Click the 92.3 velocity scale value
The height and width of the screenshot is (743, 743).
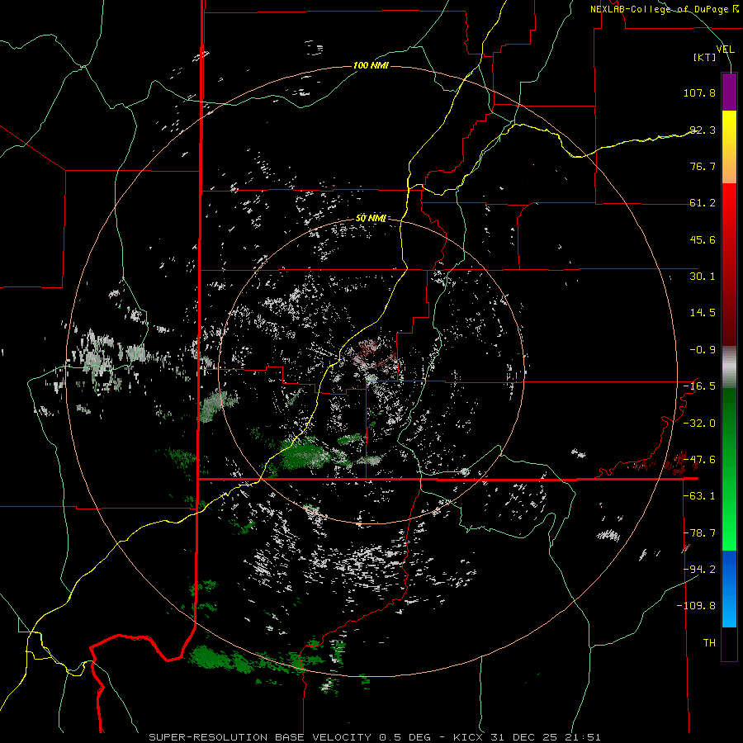pyautogui.click(x=703, y=130)
